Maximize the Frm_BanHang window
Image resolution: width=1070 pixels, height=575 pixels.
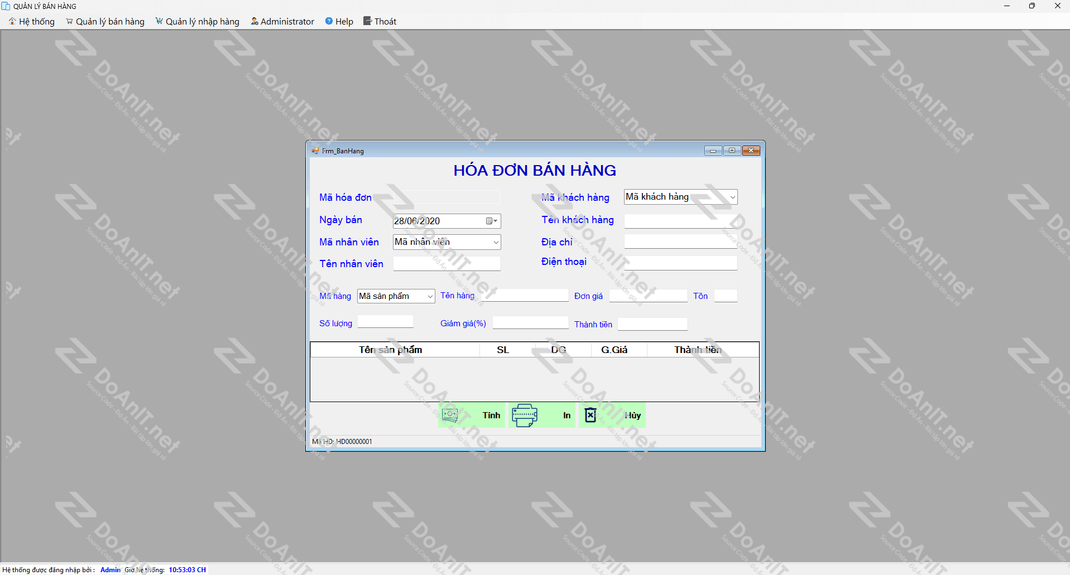(x=732, y=151)
